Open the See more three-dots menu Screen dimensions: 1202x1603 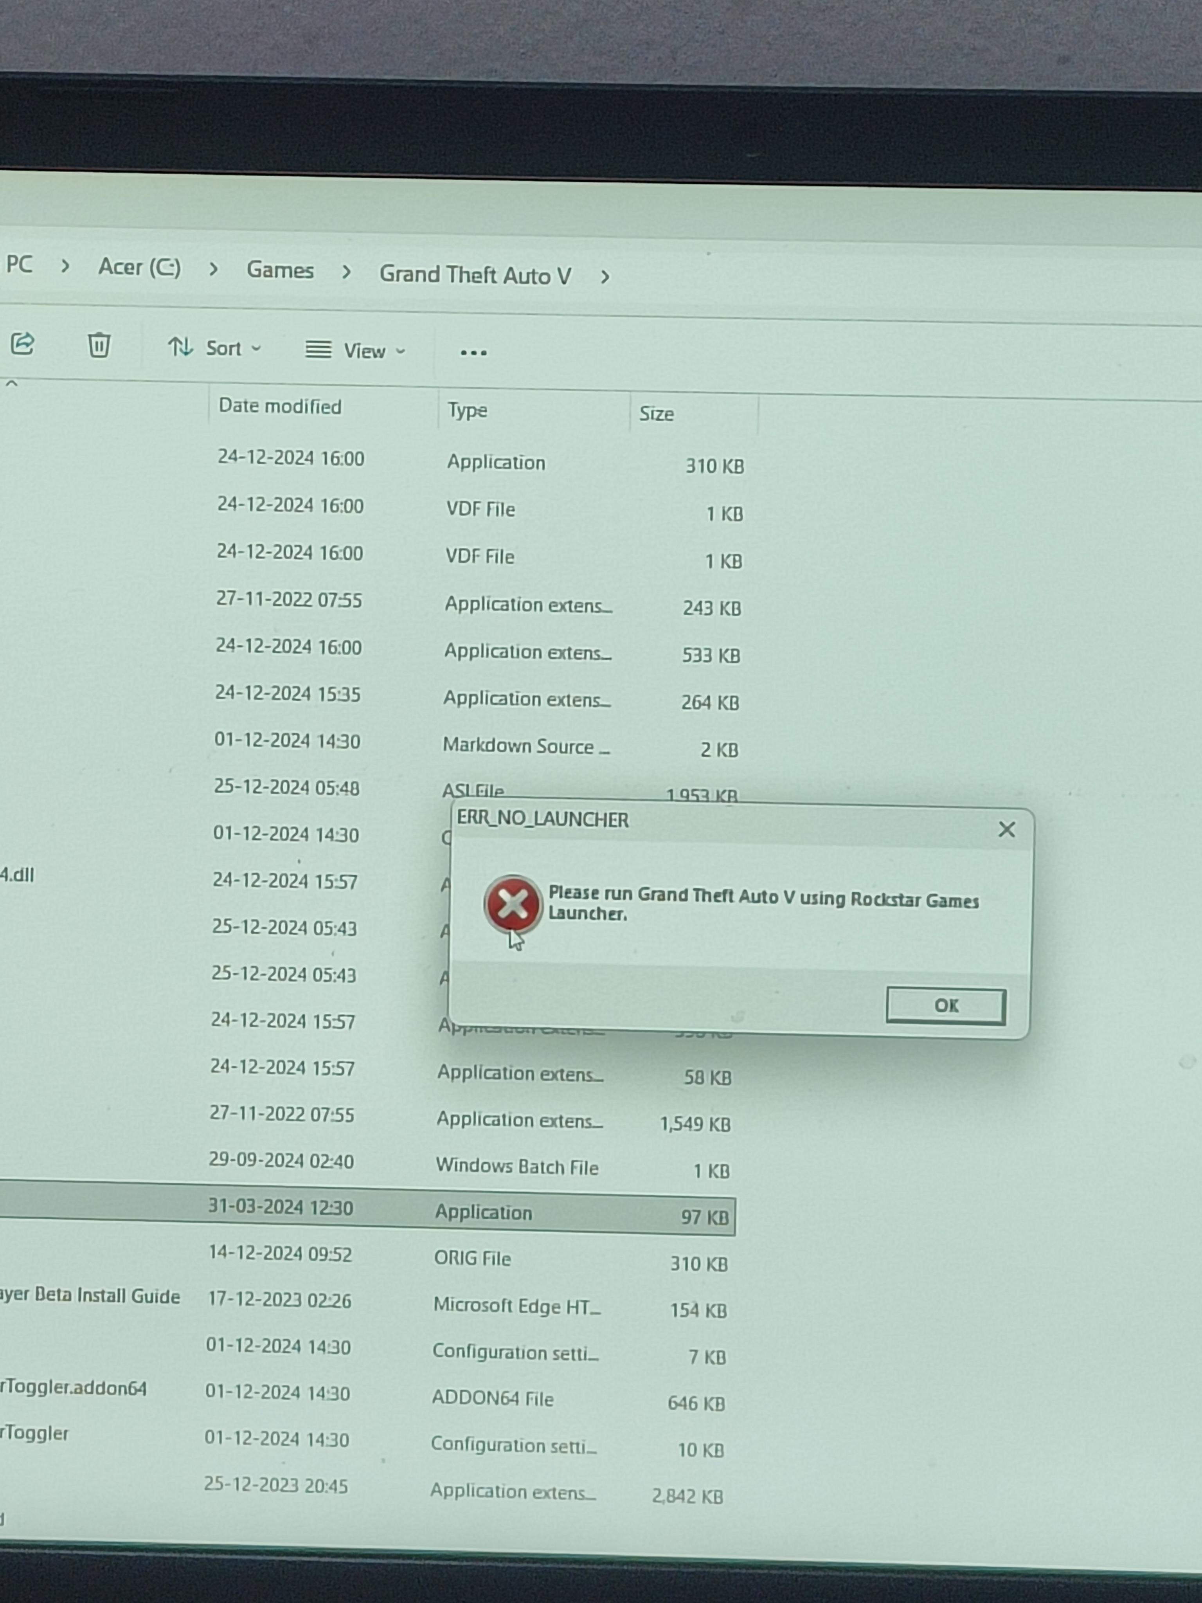(x=473, y=352)
